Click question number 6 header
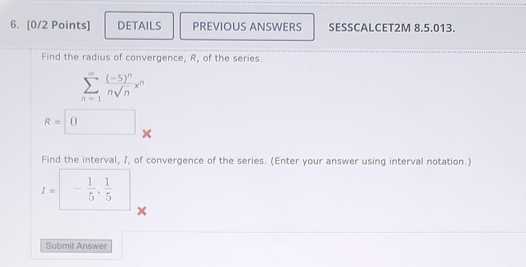This screenshot has height=267, width=526. [x=14, y=25]
